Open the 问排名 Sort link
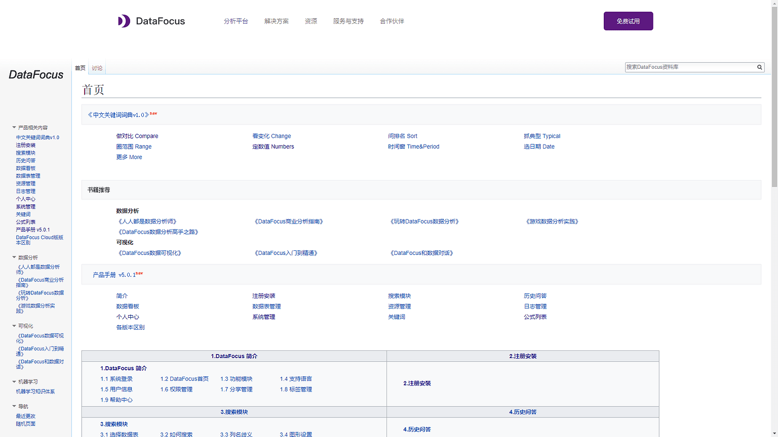The image size is (778, 437). [403, 136]
